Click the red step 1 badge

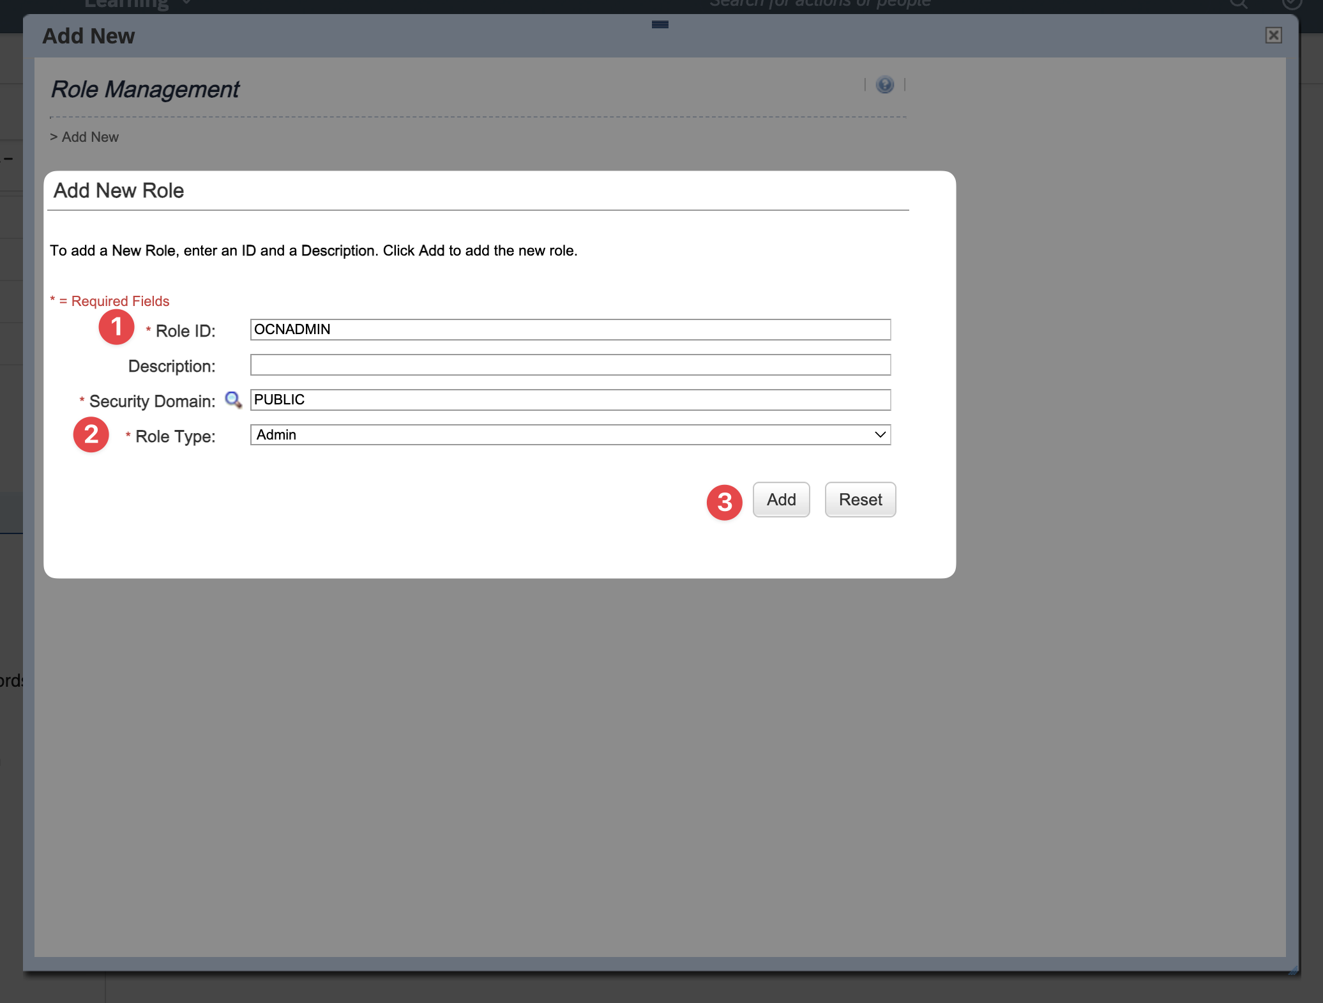[x=116, y=327]
